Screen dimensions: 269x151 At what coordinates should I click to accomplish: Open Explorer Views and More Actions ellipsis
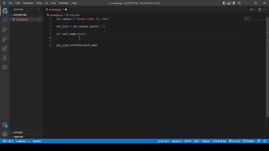click(38, 10)
